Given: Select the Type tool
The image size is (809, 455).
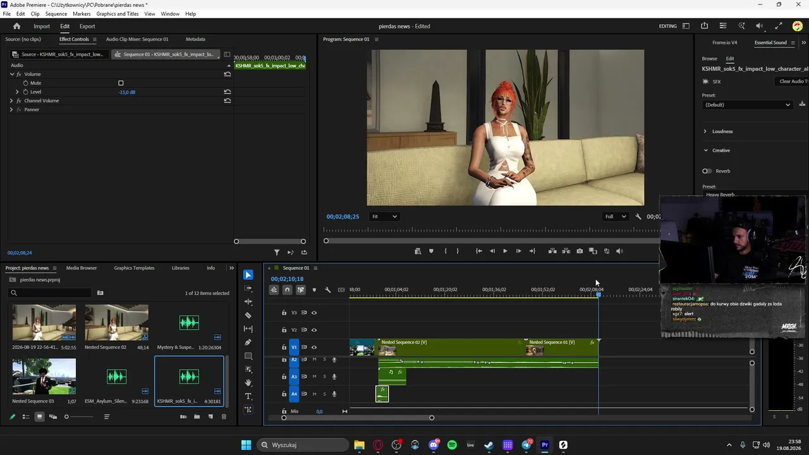Looking at the screenshot, I should (248, 396).
